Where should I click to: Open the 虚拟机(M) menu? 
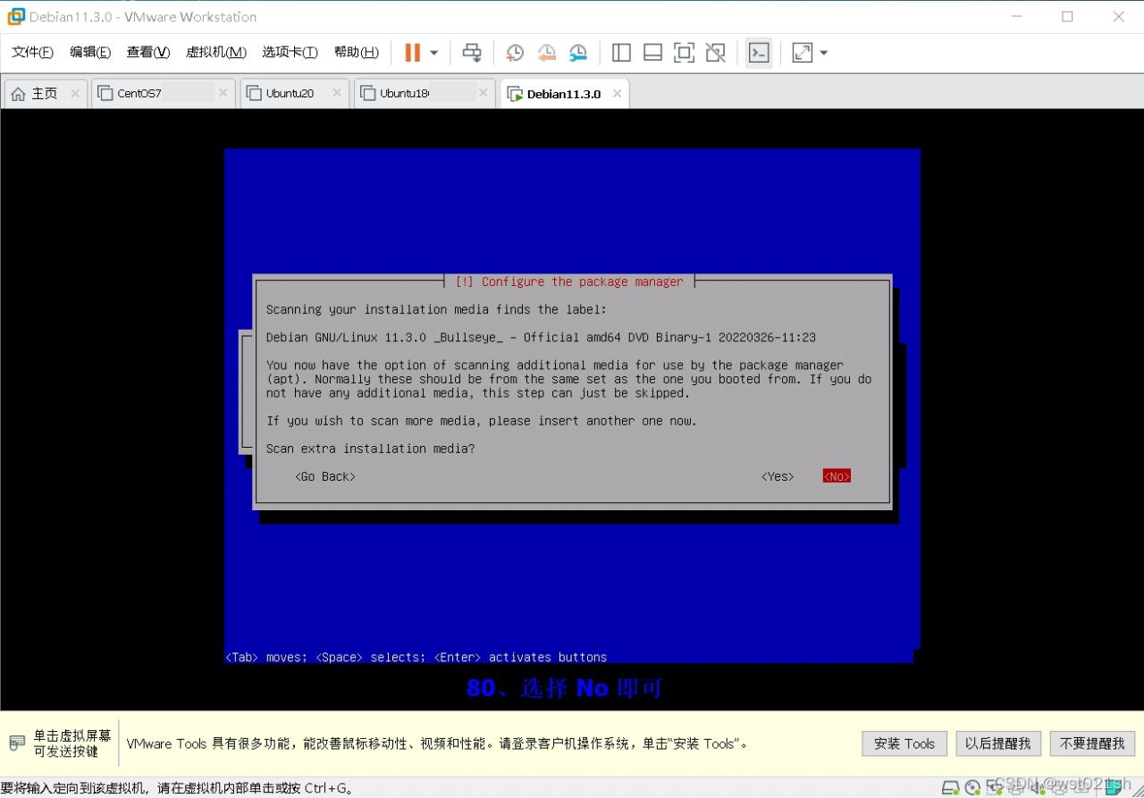click(x=216, y=53)
